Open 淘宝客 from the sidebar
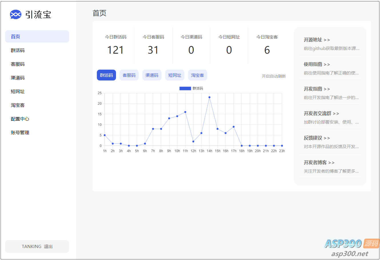Screen dimensions: 380x260 (18, 105)
